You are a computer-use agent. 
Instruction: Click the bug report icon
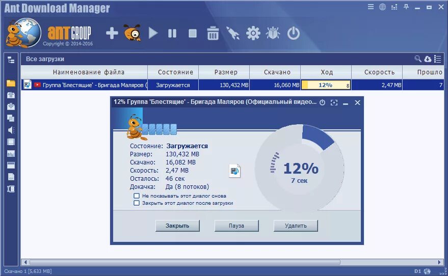273,33
